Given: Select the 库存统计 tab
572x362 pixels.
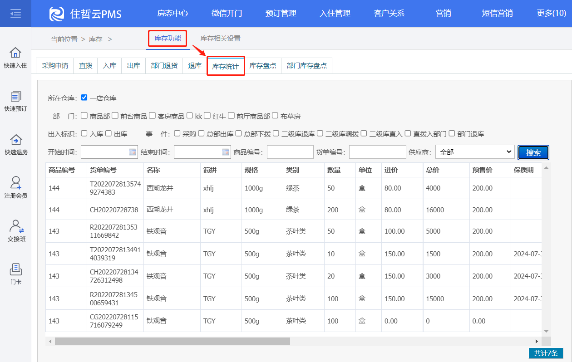Looking at the screenshot, I should tap(226, 66).
